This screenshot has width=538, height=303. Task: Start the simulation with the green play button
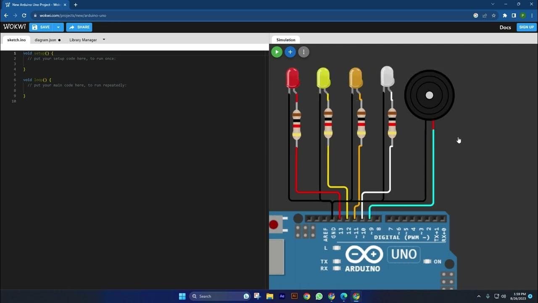(x=277, y=52)
